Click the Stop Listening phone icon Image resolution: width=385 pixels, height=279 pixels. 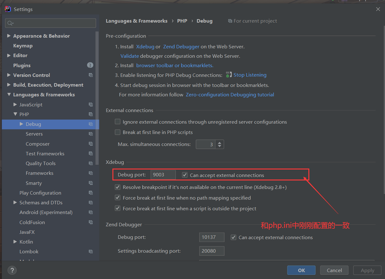point(229,75)
